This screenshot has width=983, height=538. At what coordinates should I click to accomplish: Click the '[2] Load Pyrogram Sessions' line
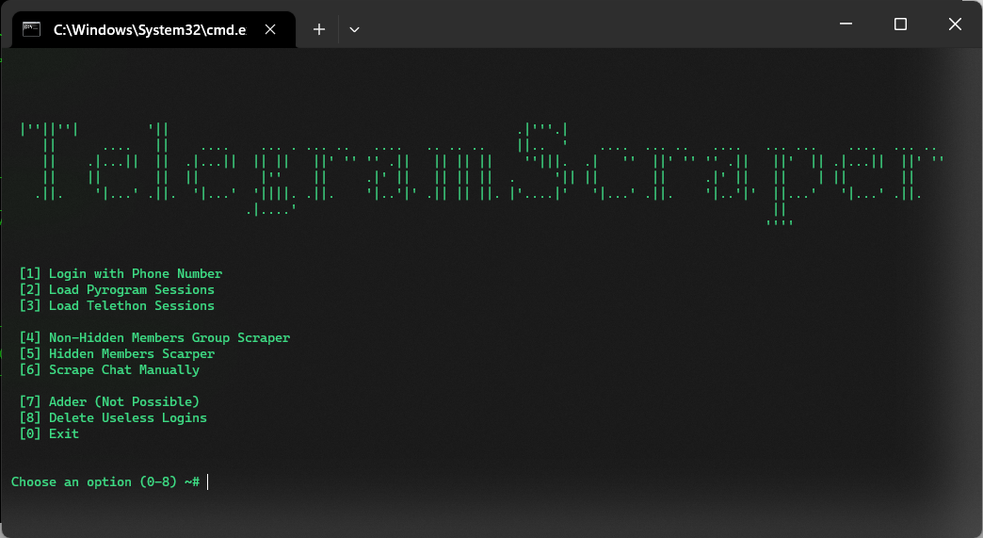coord(118,289)
